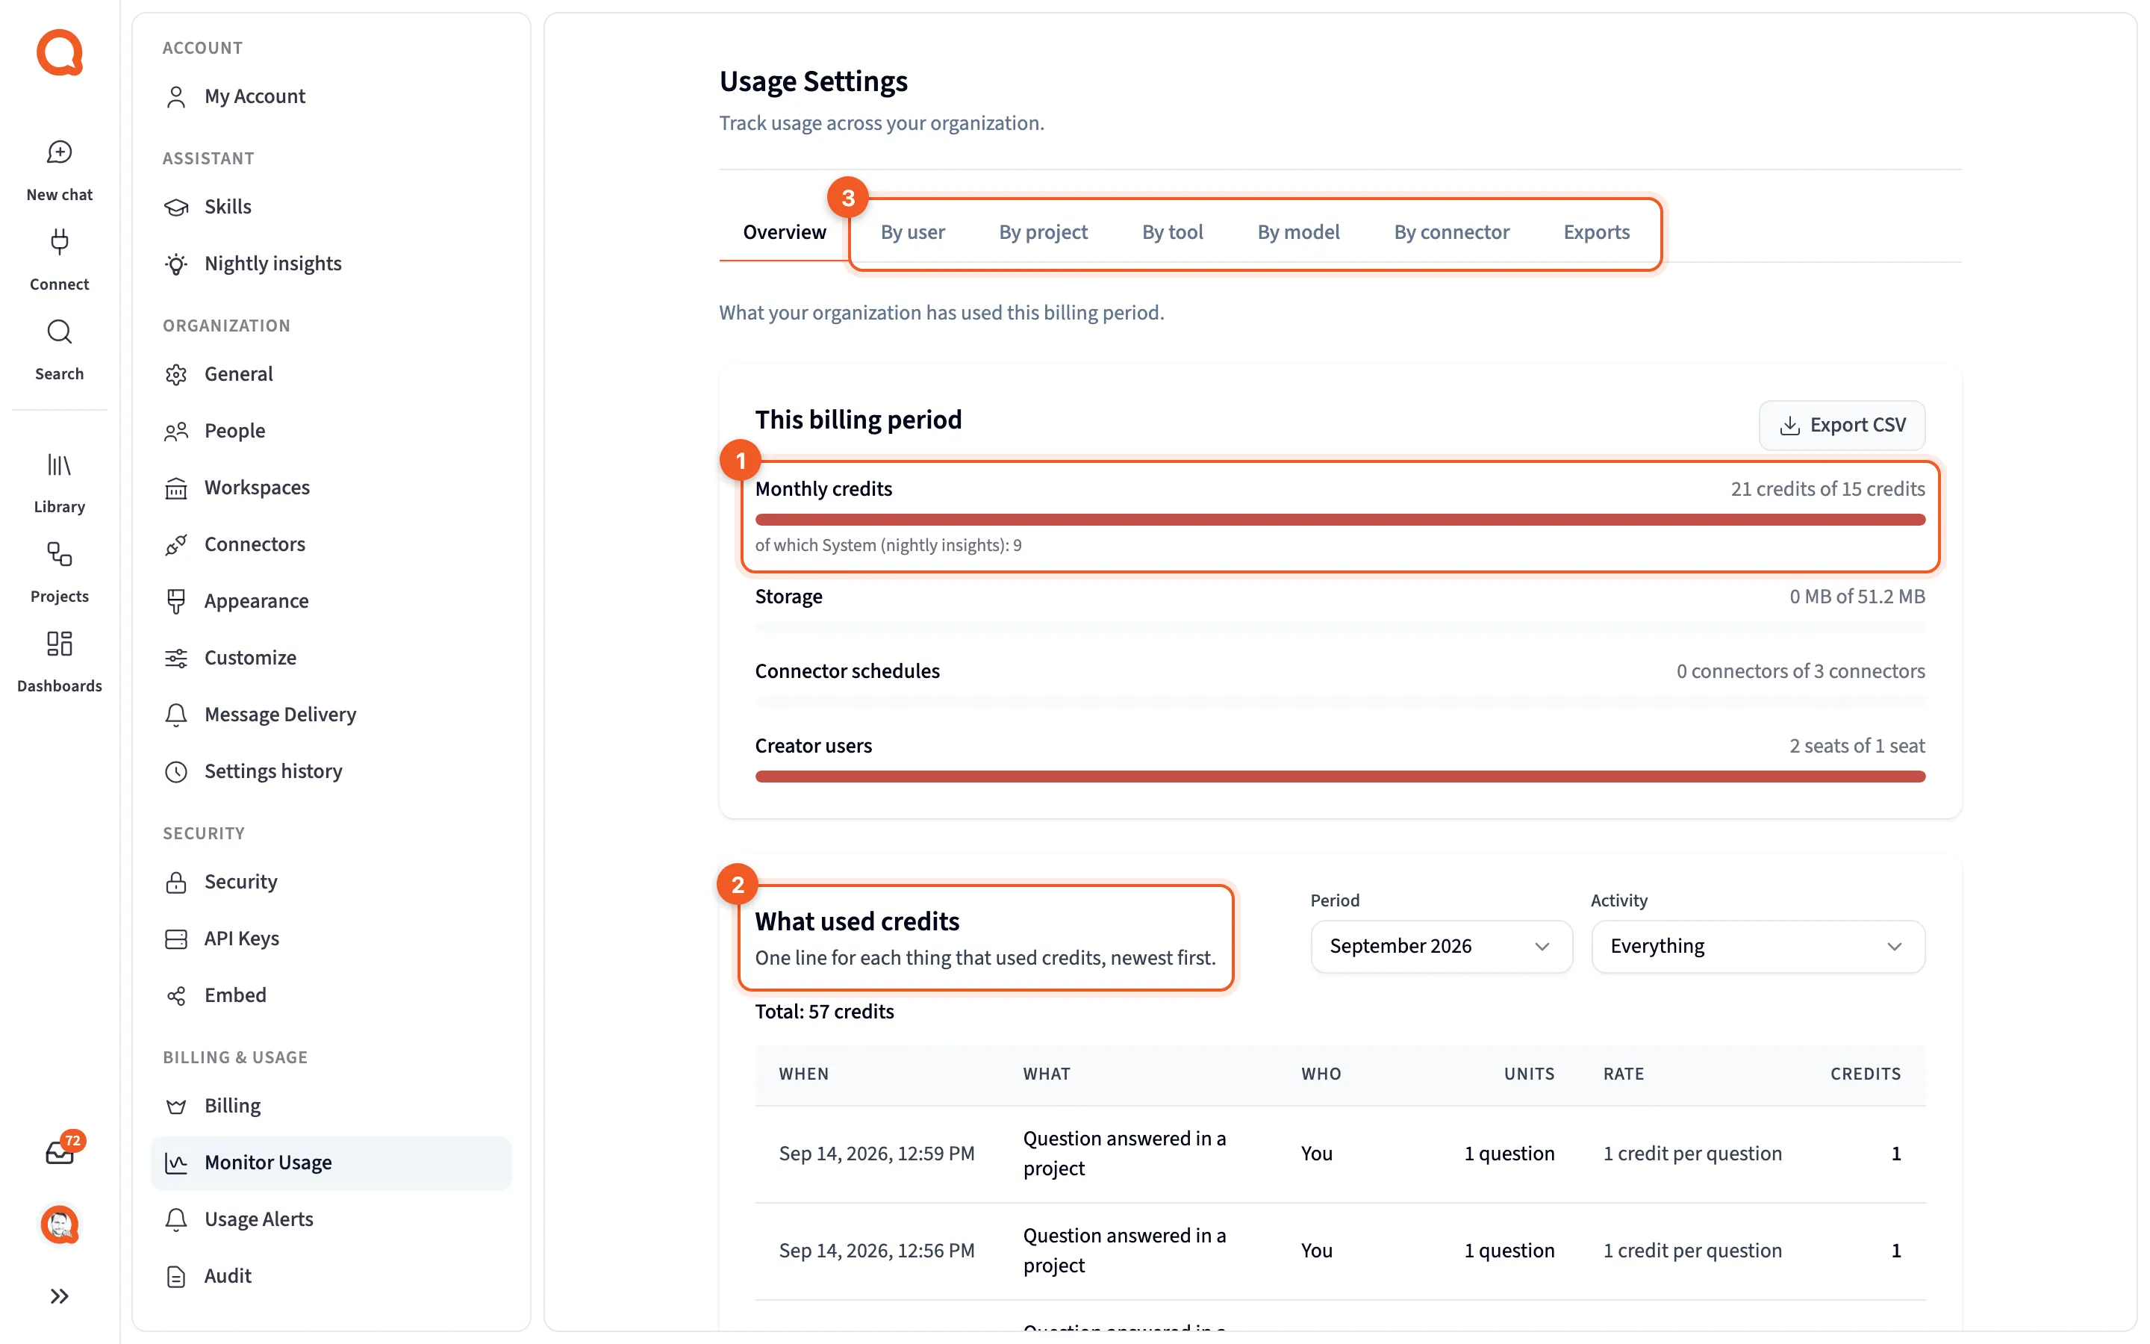2150x1344 pixels.
Task: Click the Export CSV button
Action: pos(1842,425)
